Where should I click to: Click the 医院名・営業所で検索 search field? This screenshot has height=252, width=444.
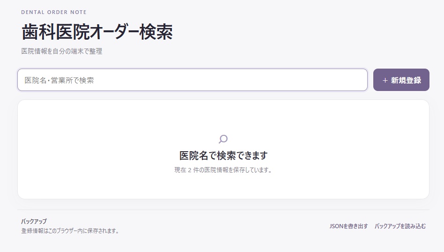click(192, 80)
